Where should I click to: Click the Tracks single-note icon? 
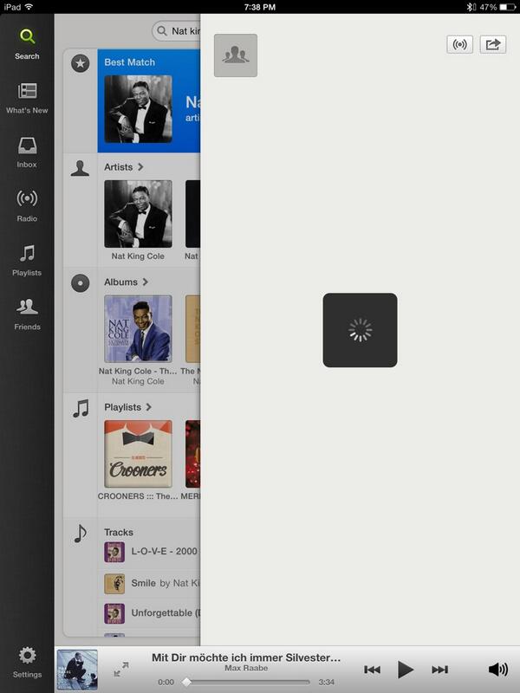point(80,534)
